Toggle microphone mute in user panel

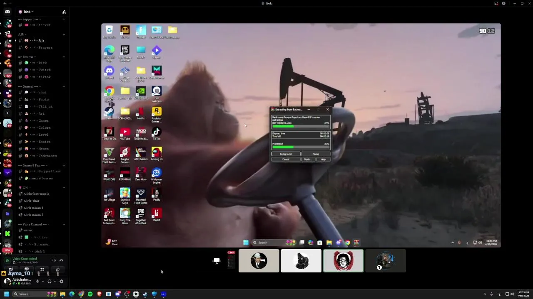[x=37, y=281]
